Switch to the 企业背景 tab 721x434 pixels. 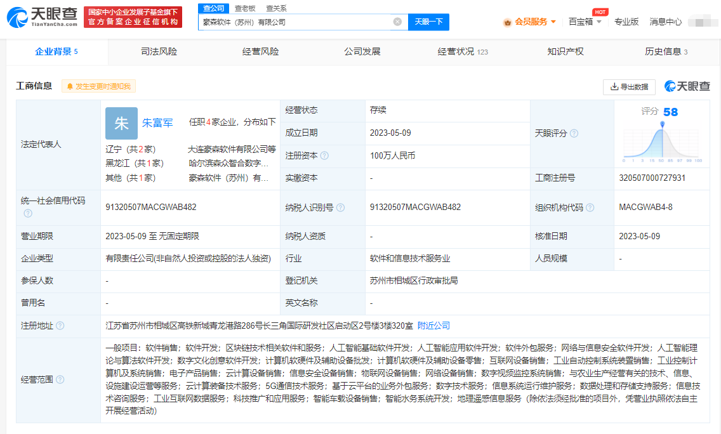click(x=56, y=51)
